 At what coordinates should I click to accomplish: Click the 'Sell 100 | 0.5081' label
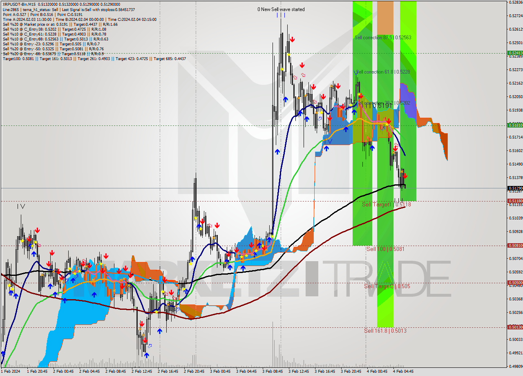386,248
